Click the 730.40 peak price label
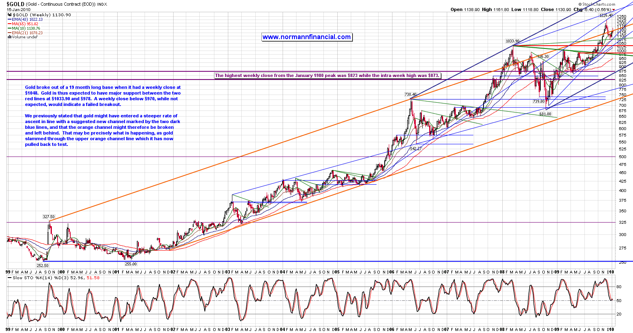This screenshot has height=333, width=633. click(x=410, y=95)
